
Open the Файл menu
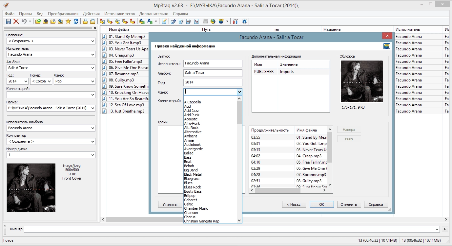(10, 14)
